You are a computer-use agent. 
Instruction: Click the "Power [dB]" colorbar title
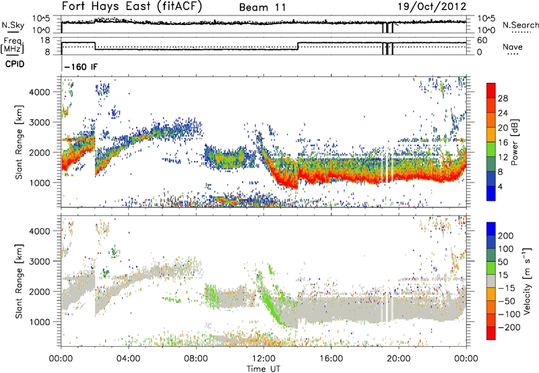click(514, 142)
